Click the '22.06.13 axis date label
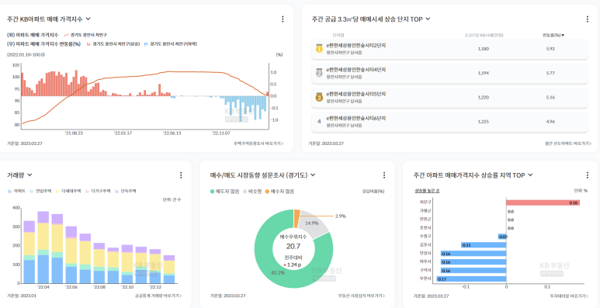600x308 pixels. (172, 133)
